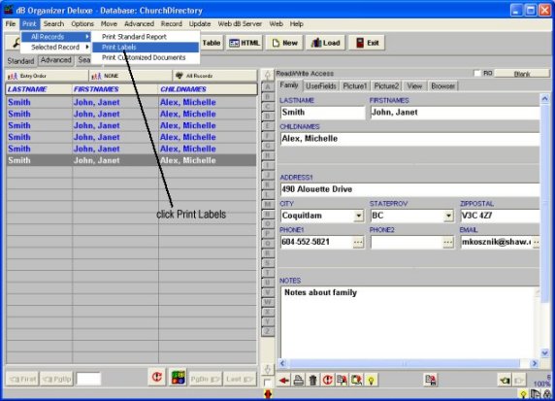Click the down arrow below the alphabet index
The image size is (555, 401).
point(268,369)
